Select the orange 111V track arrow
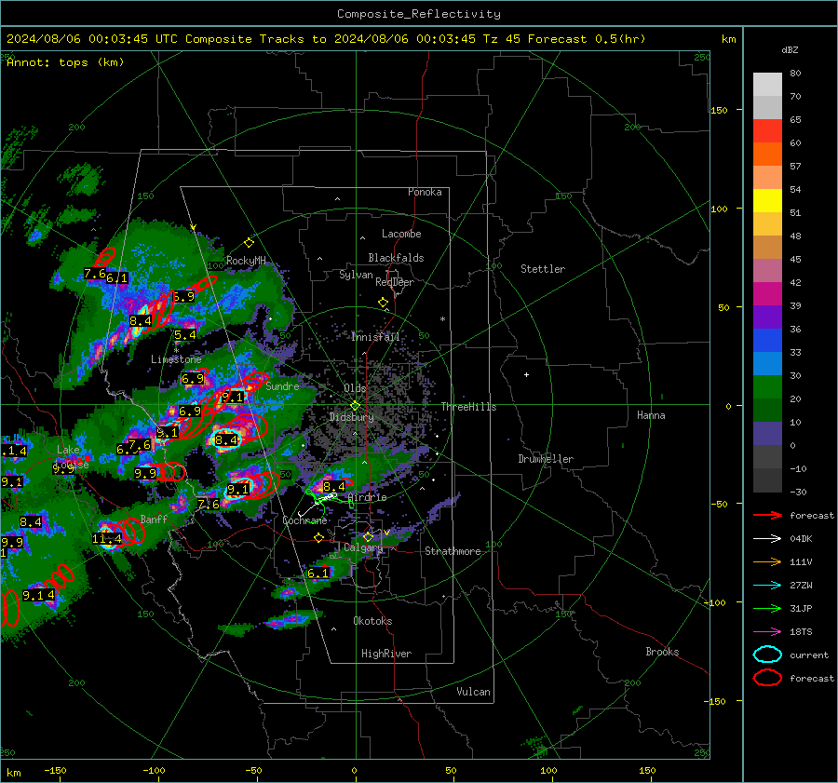The height and width of the screenshot is (783, 838). [x=767, y=561]
